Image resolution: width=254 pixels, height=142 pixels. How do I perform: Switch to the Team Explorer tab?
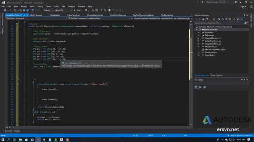coord(216,75)
